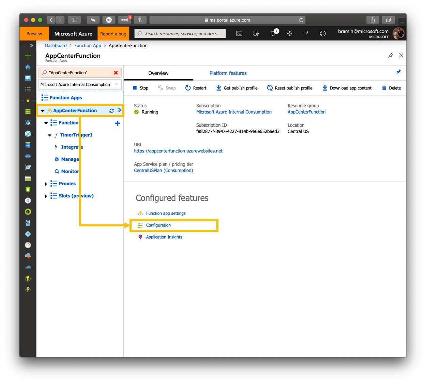The height and width of the screenshot is (383, 426).
Task: Open the Dashboard icon in left sidebar
Action: tap(28, 78)
